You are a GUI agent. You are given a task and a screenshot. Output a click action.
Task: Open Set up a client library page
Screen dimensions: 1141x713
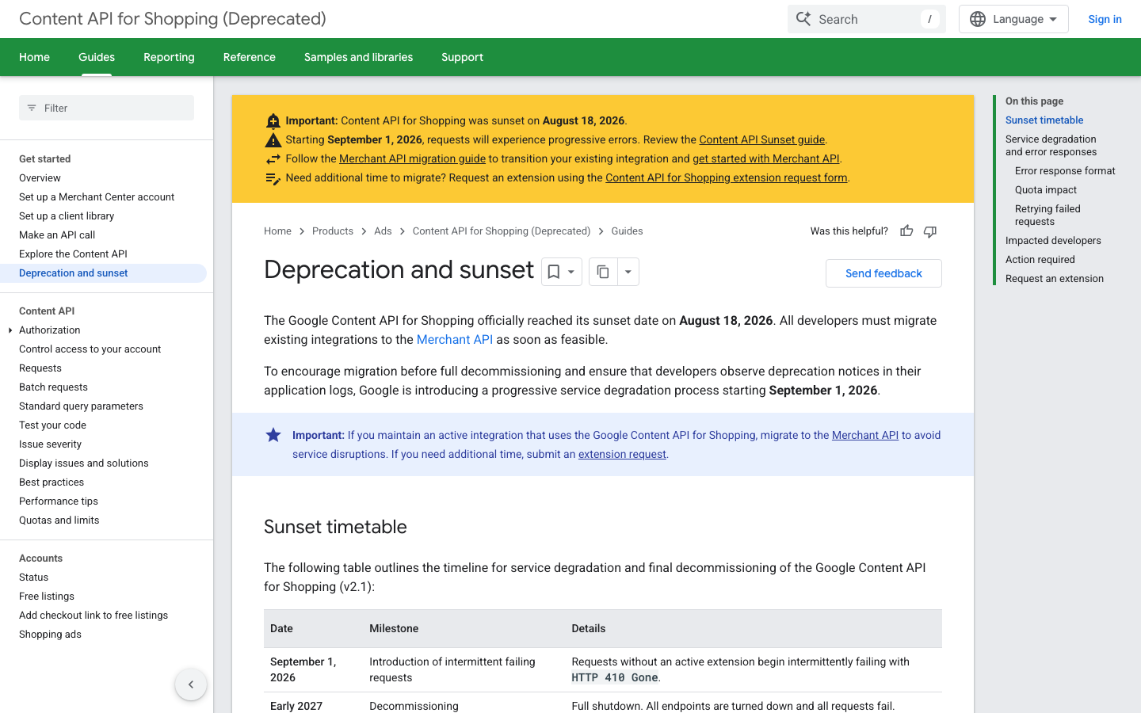[67, 216]
